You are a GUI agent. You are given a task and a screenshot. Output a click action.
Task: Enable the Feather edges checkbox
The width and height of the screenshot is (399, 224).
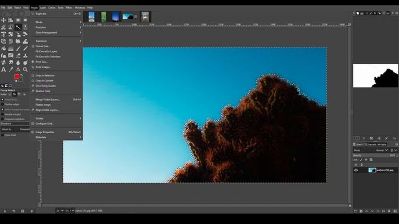pos(2,105)
